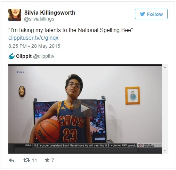Open the clippituser.tv/c/glnqx link
This screenshot has width=176, height=170.
coord(33,38)
